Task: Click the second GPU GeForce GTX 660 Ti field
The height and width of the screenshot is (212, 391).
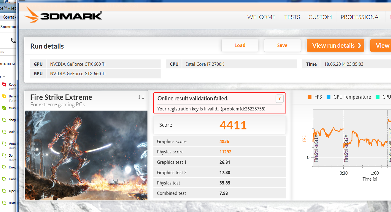Action: click(104, 73)
